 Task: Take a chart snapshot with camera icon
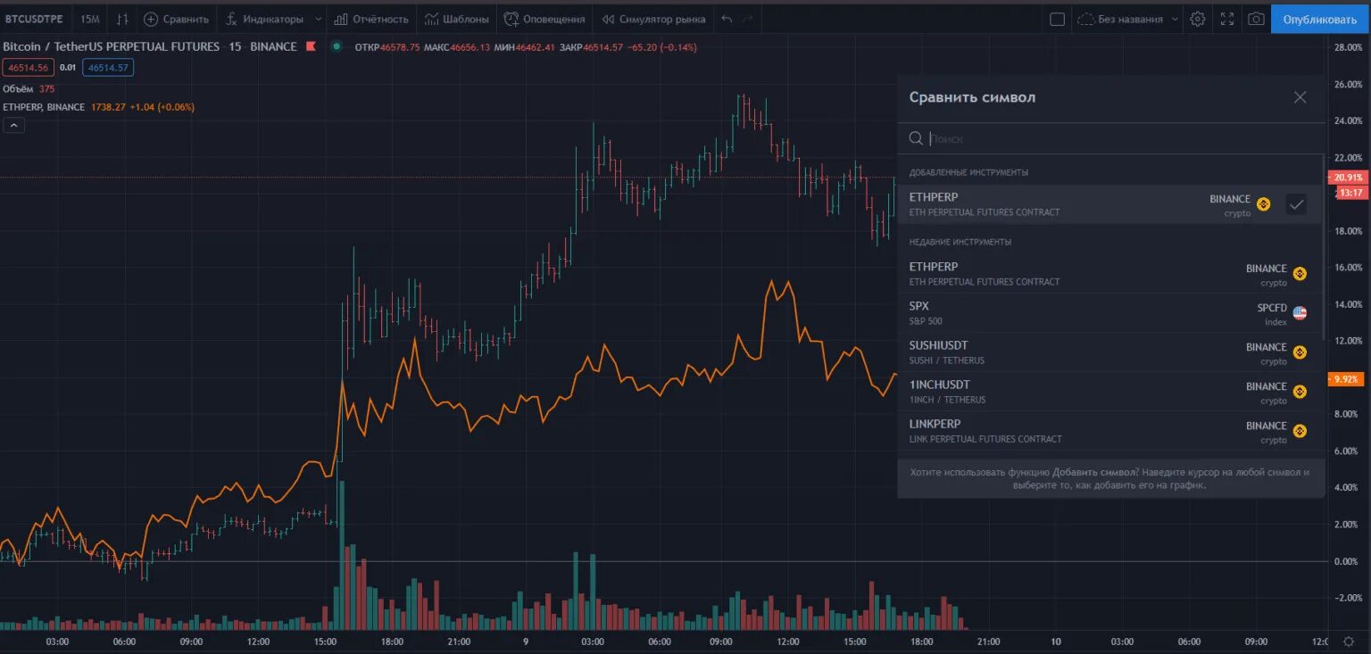coord(1256,19)
